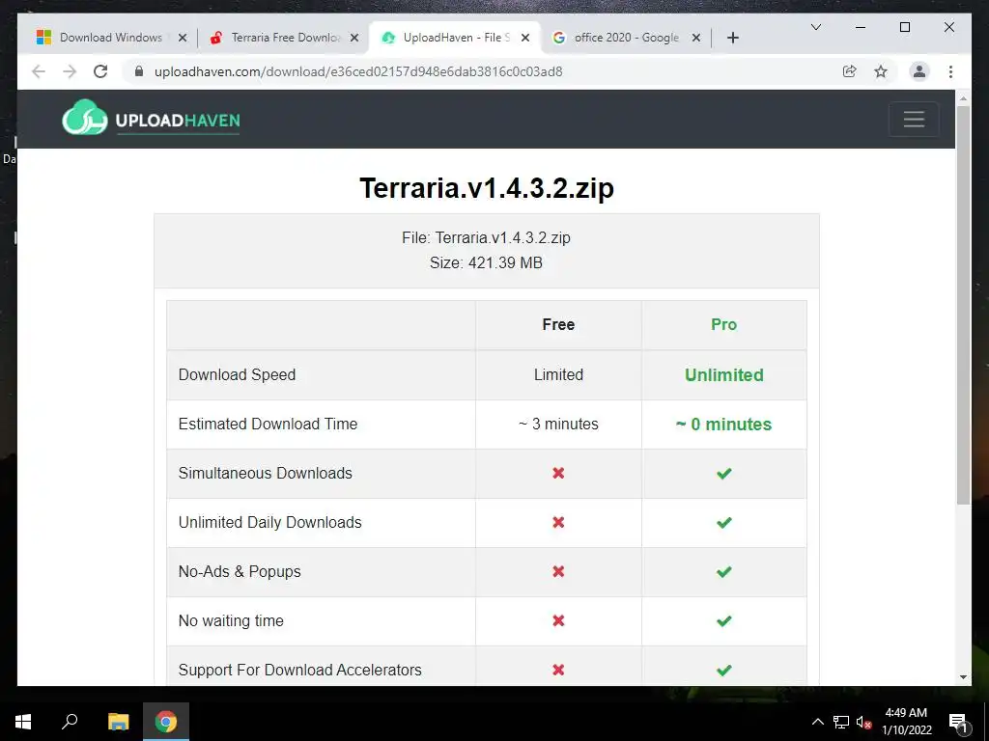Click green check for Download Accelerators support
989x741 pixels.
pyautogui.click(x=724, y=670)
